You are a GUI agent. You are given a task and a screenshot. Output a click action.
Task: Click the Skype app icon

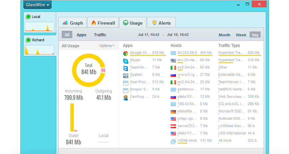click(126, 61)
